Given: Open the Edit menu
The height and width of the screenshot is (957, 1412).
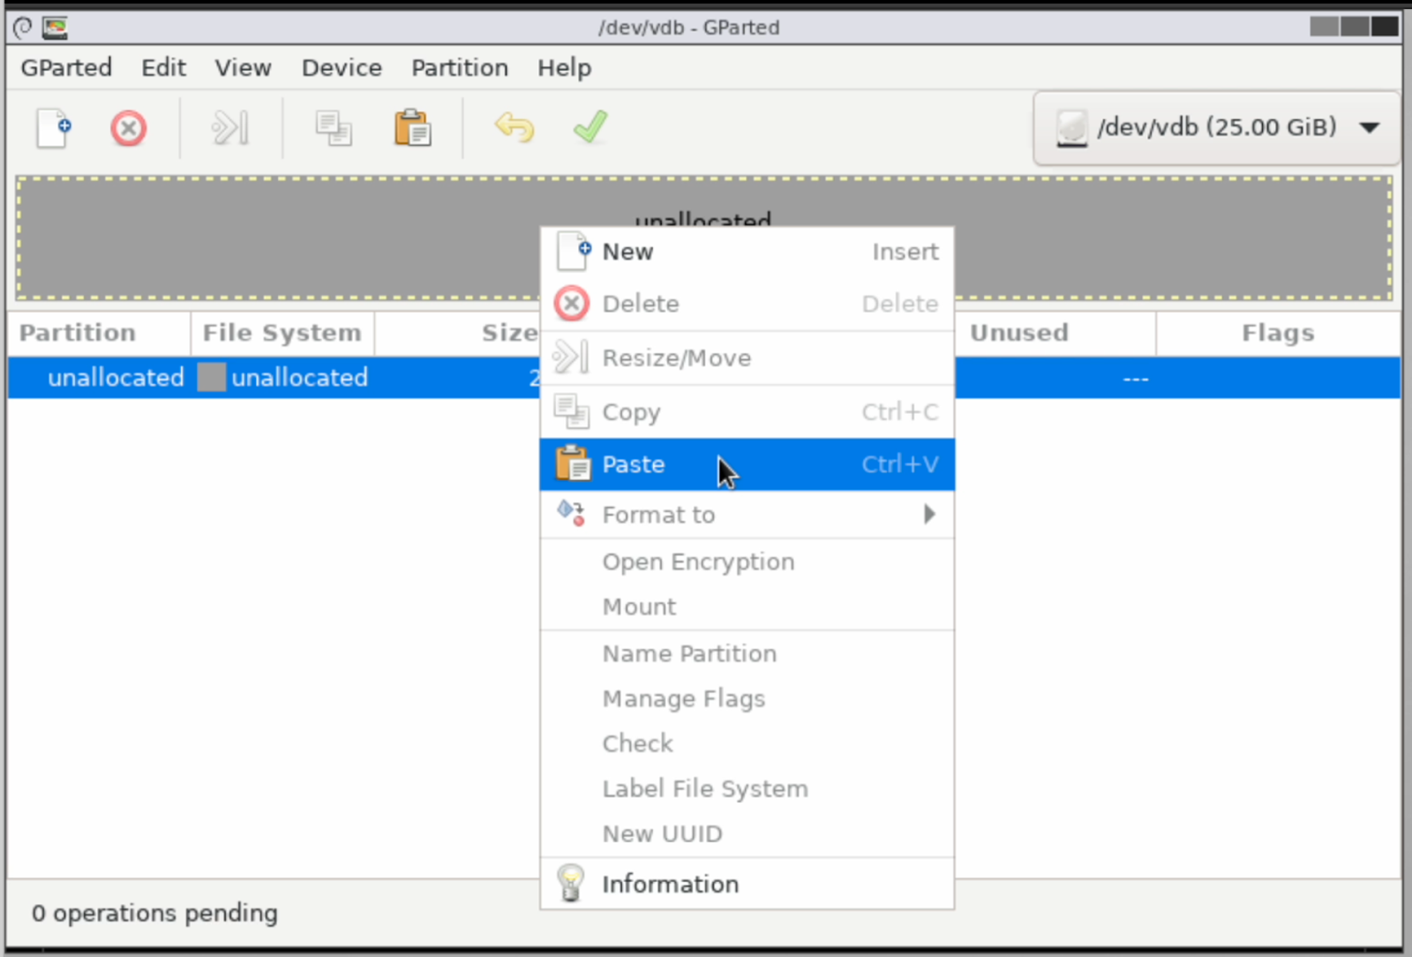Looking at the screenshot, I should 163,68.
